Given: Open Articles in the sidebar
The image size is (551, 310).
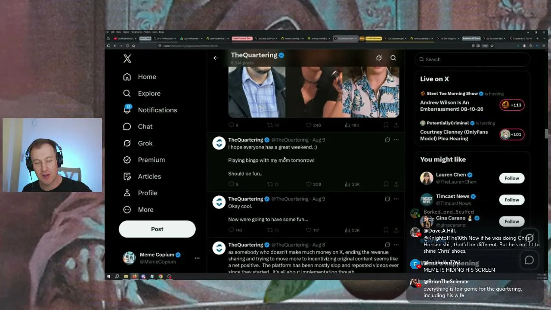Looking at the screenshot, I should click(142, 177).
